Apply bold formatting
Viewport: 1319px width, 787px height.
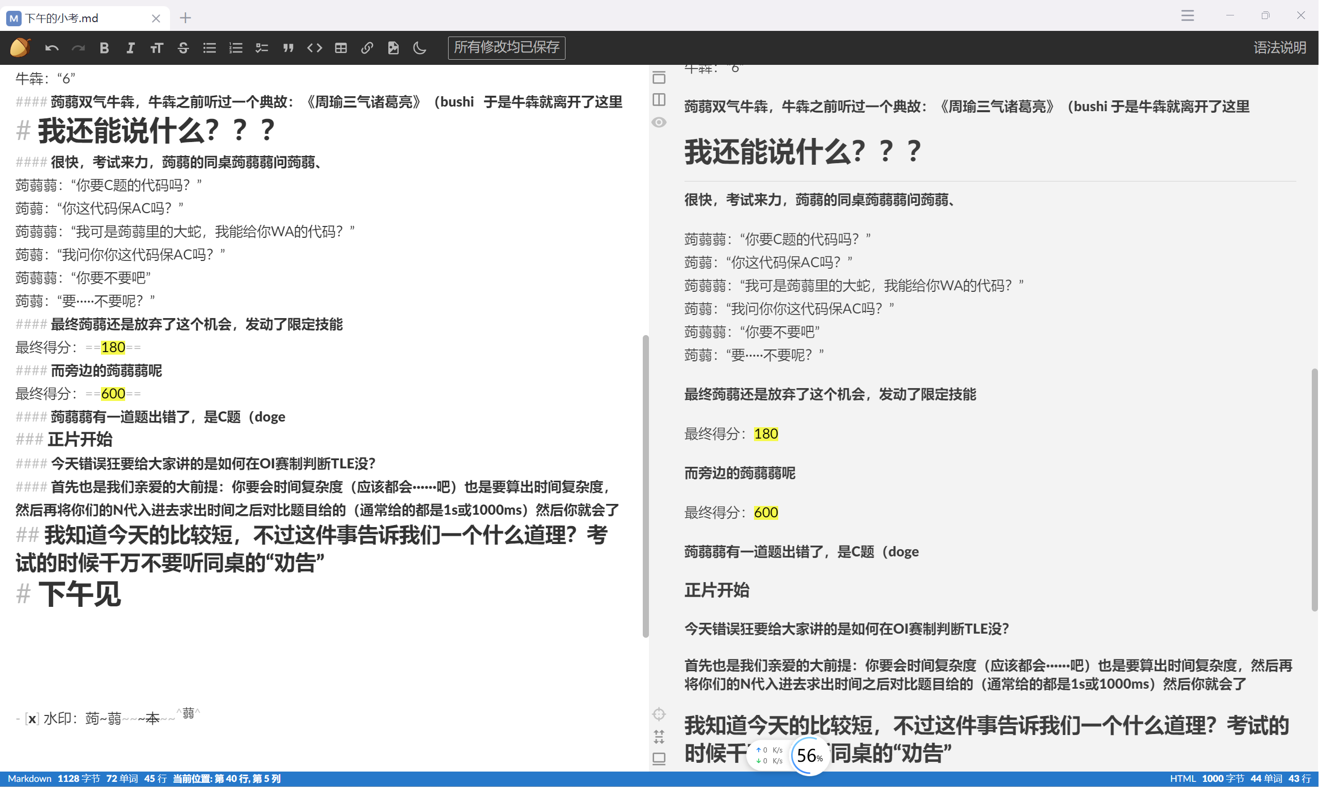point(105,48)
